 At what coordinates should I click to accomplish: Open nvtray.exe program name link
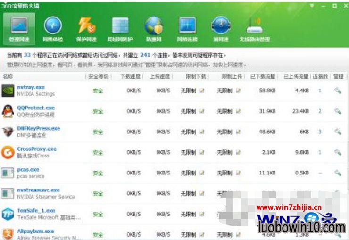tap(31, 87)
